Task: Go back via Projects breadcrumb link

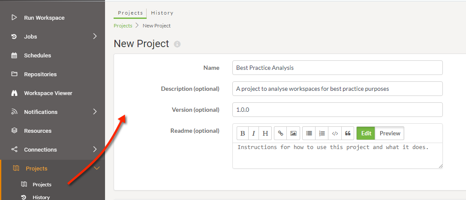Action: 123,26
